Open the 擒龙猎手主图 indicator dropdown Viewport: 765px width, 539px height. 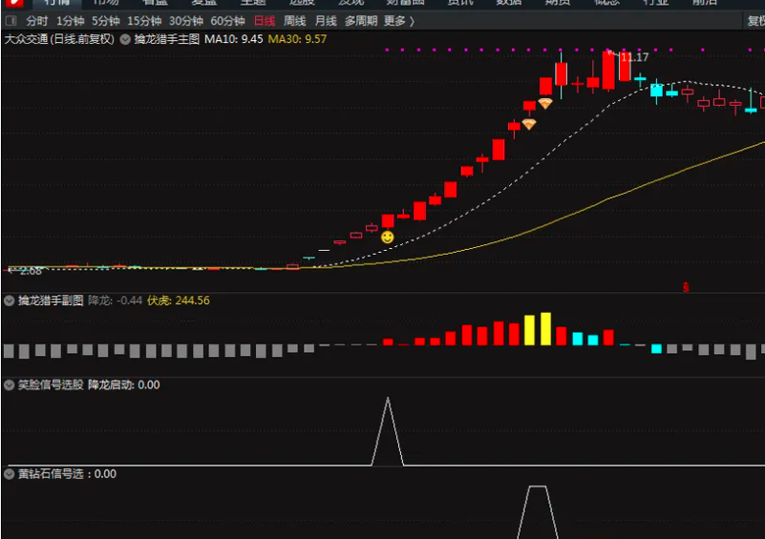click(125, 39)
